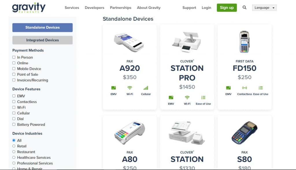Viewport: 296px width, 170px height.
Task: Open the PAX A80 device image
Action: (129, 133)
